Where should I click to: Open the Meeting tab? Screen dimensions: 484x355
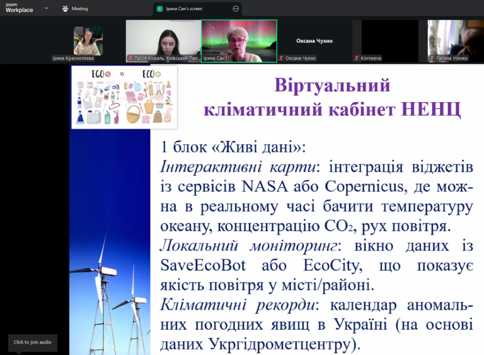pos(75,9)
